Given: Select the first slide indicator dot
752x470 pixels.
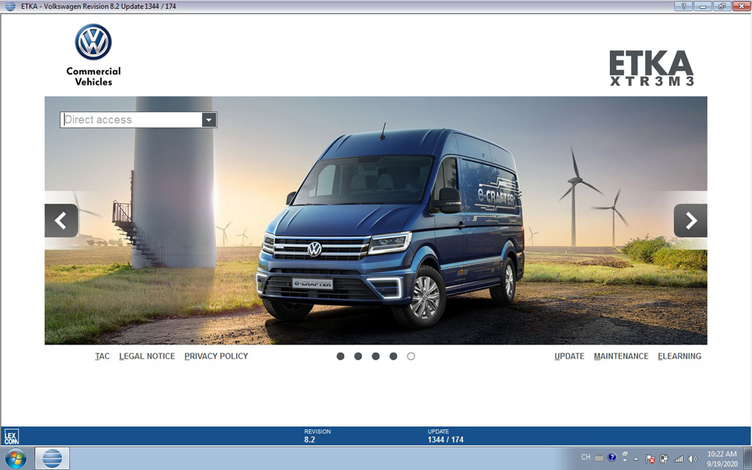Looking at the screenshot, I should (341, 356).
